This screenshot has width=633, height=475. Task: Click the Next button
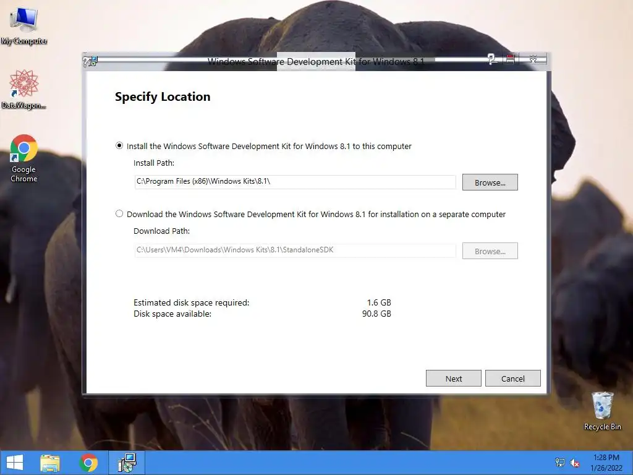pos(453,379)
